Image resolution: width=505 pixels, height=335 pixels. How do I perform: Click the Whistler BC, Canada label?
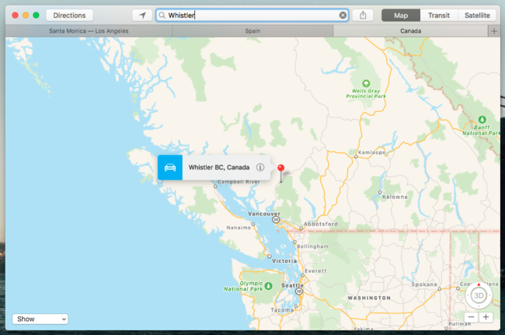pos(219,167)
